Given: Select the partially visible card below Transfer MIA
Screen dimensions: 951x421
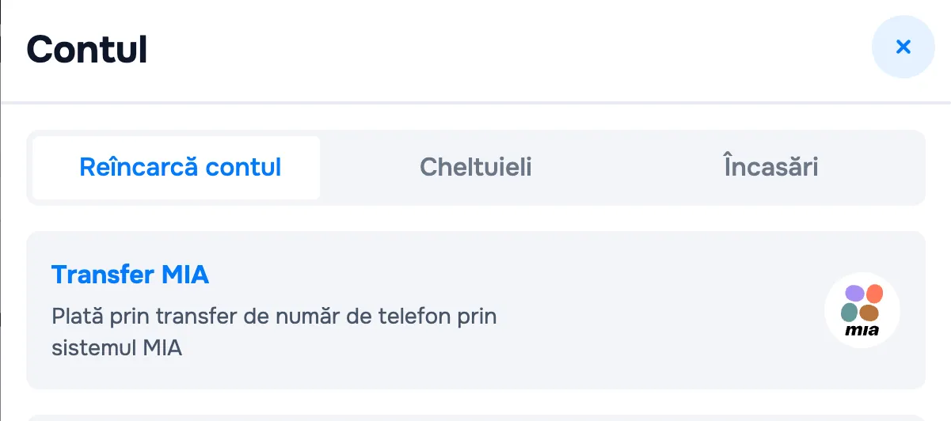Looking at the screenshot, I should [475, 417].
